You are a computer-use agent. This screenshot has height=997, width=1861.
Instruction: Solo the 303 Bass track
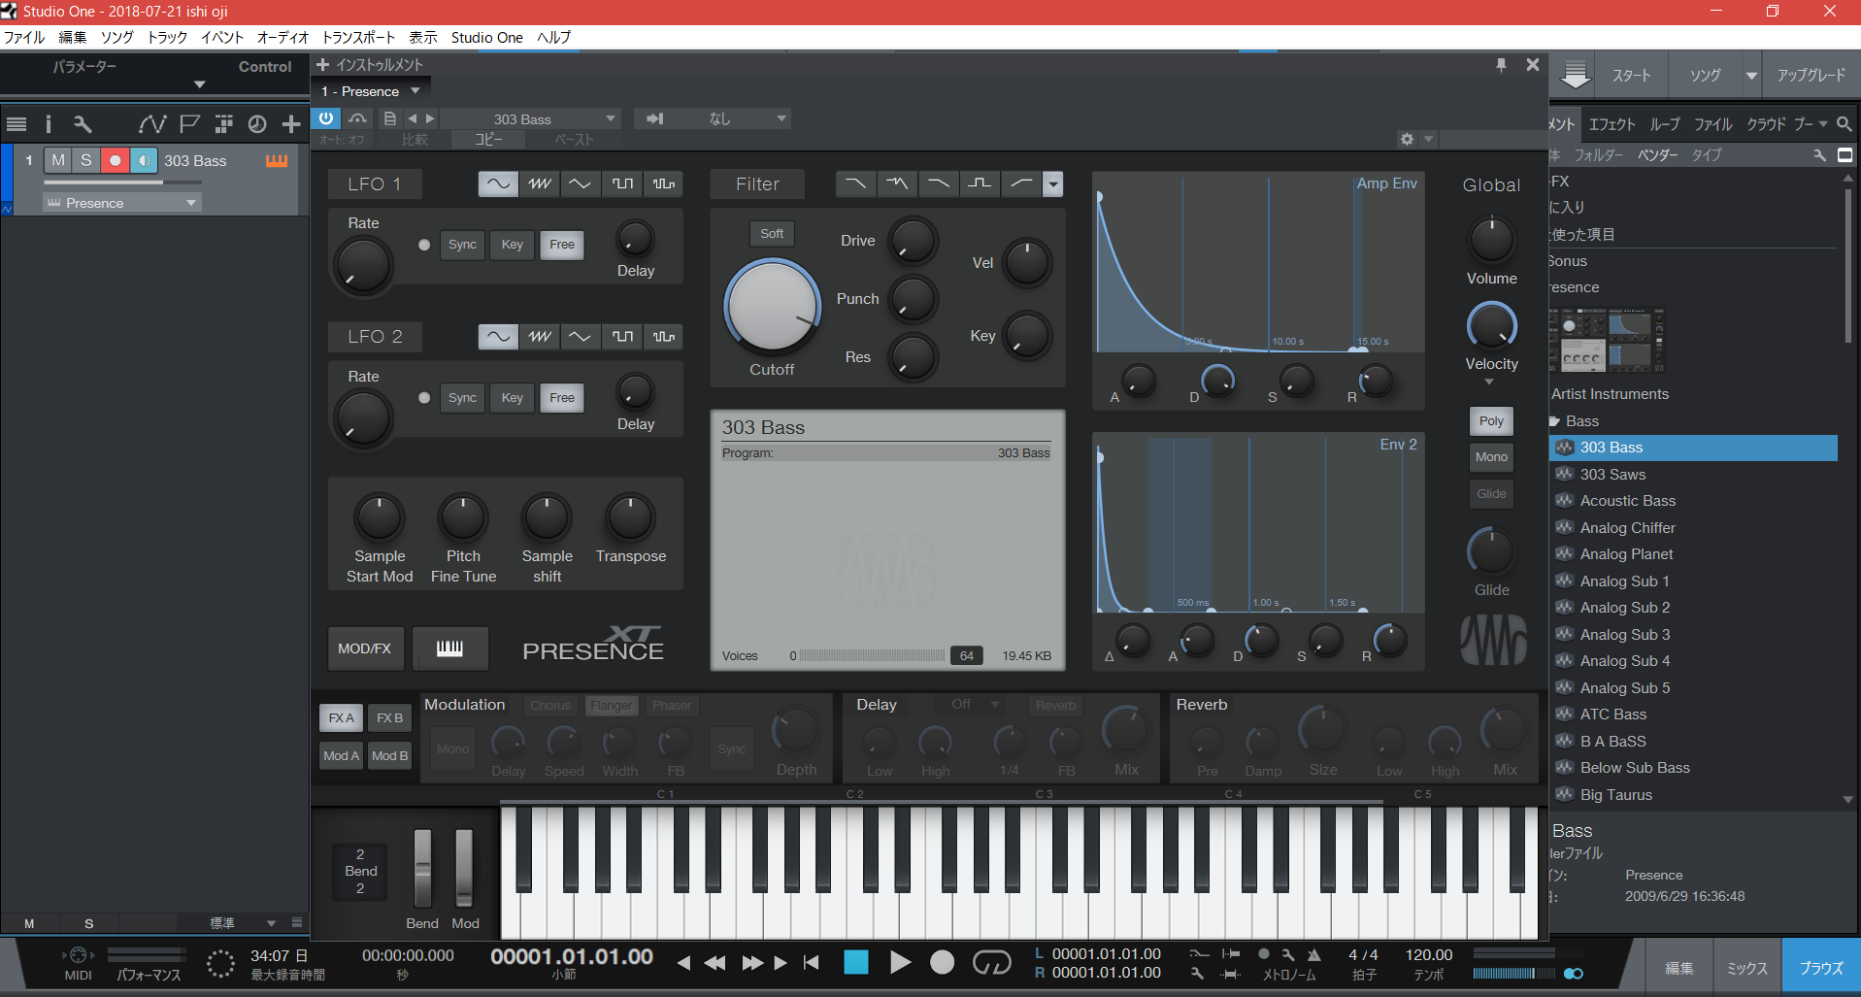(86, 160)
